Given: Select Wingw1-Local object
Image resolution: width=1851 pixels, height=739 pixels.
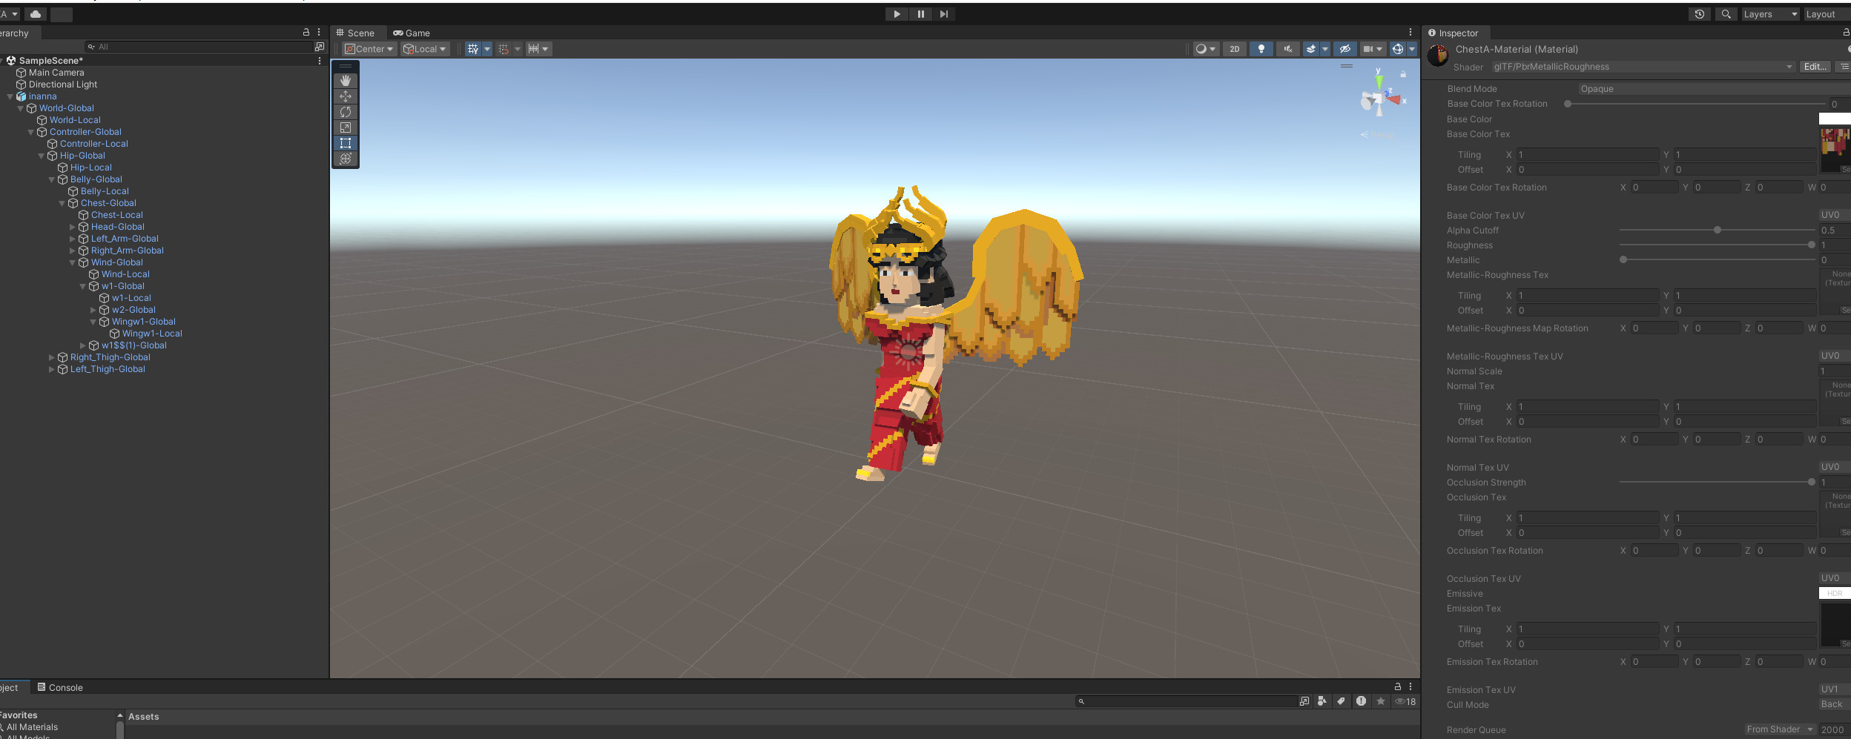Looking at the screenshot, I should coord(152,334).
